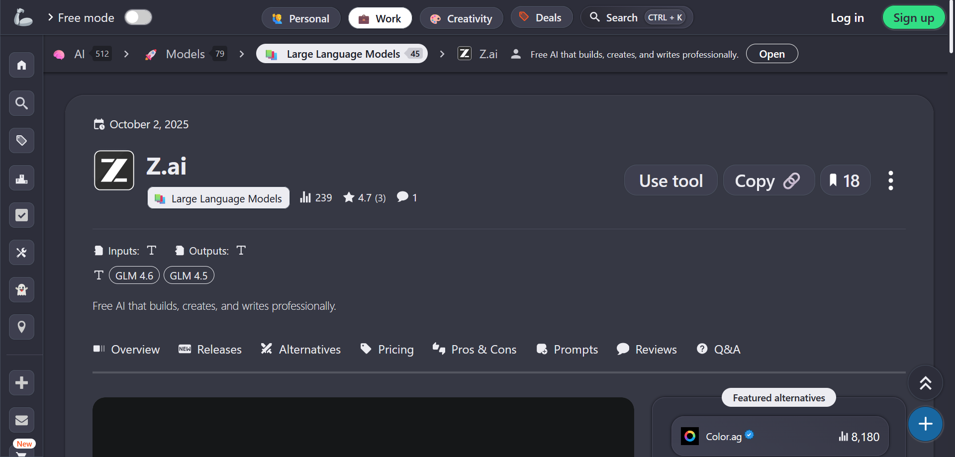Bookmark Z.ai using the 18 saves button
Image resolution: width=955 pixels, height=457 pixels.
pos(845,181)
